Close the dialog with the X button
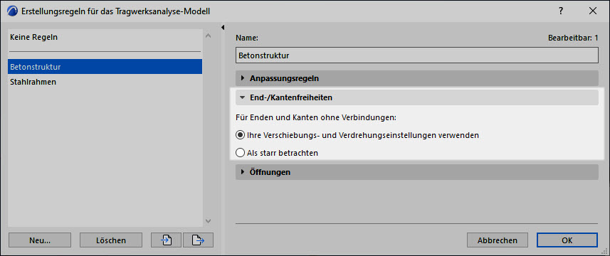 pyautogui.click(x=593, y=11)
